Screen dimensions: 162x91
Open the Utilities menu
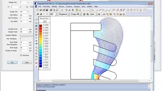pos(90,7)
